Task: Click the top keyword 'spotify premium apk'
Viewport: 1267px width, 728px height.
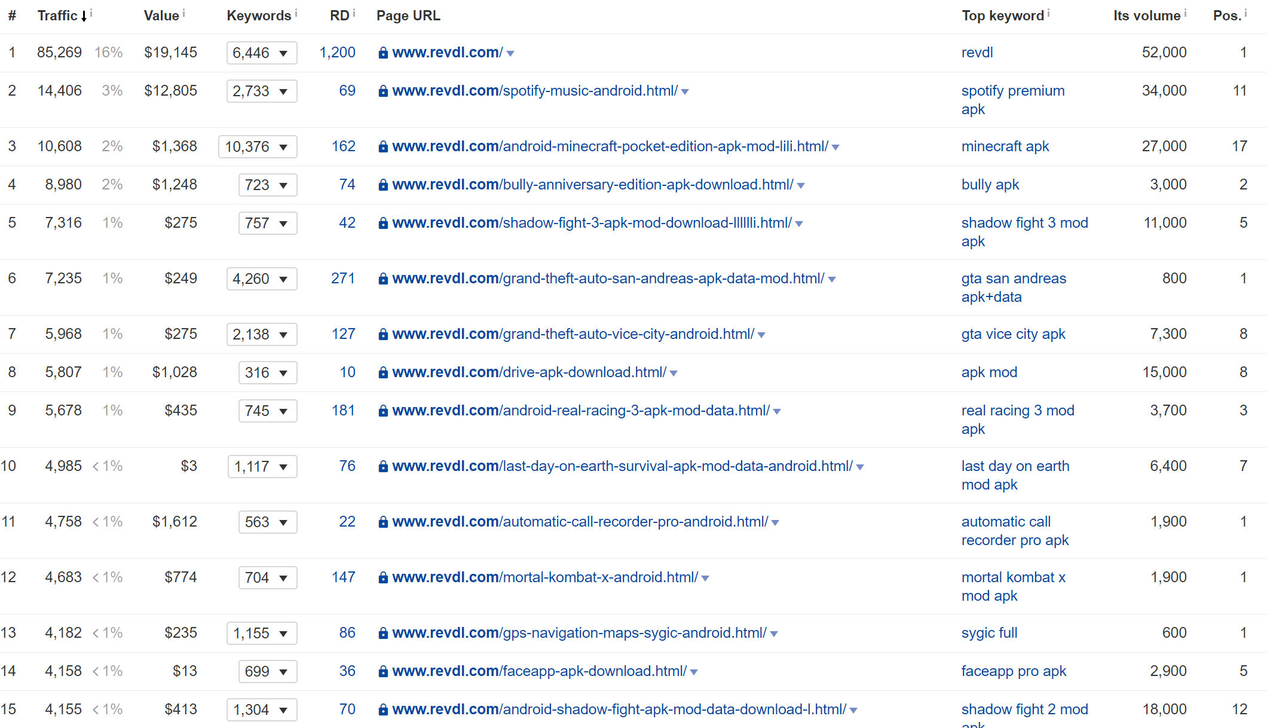Action: [1013, 100]
